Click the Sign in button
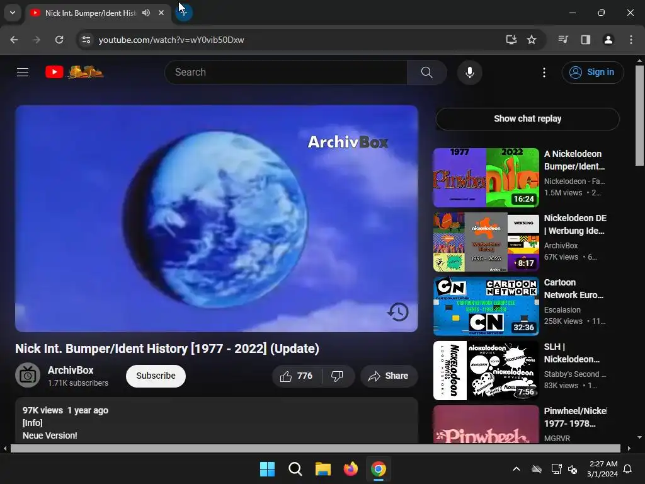 click(x=592, y=72)
